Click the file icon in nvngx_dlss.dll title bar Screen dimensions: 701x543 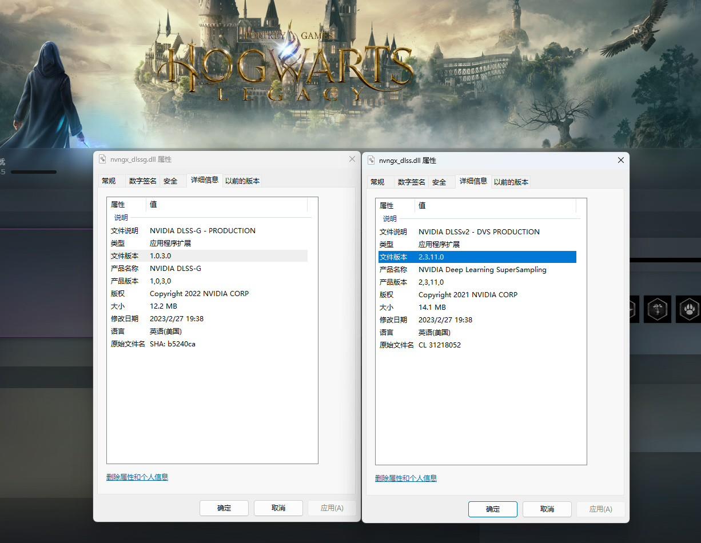(x=371, y=161)
